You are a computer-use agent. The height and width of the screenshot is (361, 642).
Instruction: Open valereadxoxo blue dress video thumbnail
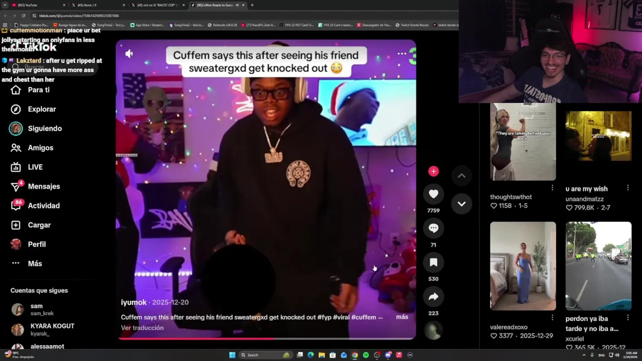pos(523,266)
